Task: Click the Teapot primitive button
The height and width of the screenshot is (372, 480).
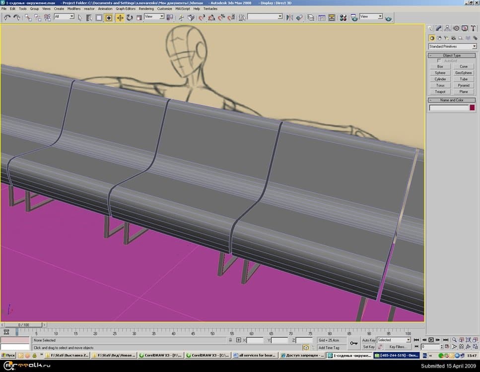Action: coord(440,92)
